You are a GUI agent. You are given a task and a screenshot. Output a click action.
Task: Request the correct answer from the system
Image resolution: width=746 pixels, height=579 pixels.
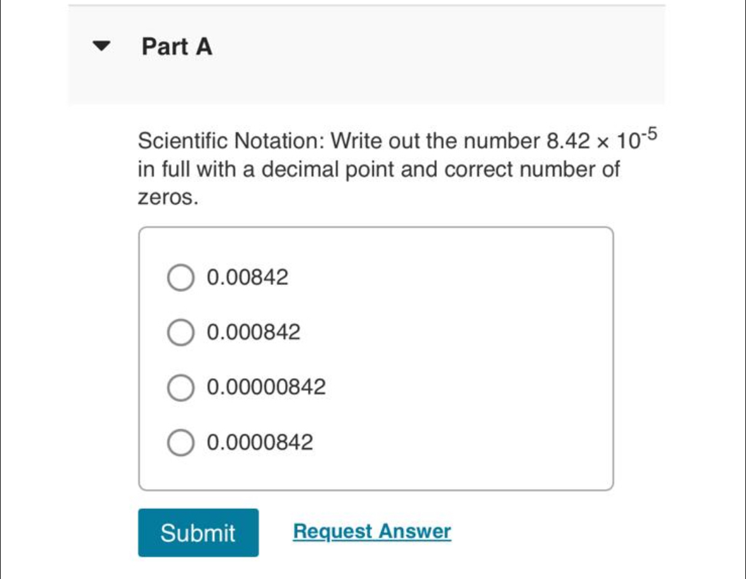[371, 531]
